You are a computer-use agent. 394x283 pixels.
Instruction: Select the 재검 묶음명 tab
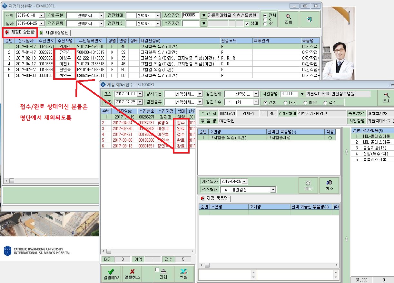(214, 198)
